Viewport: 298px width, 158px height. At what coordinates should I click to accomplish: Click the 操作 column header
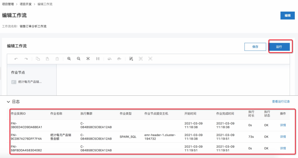pyautogui.click(x=283, y=114)
